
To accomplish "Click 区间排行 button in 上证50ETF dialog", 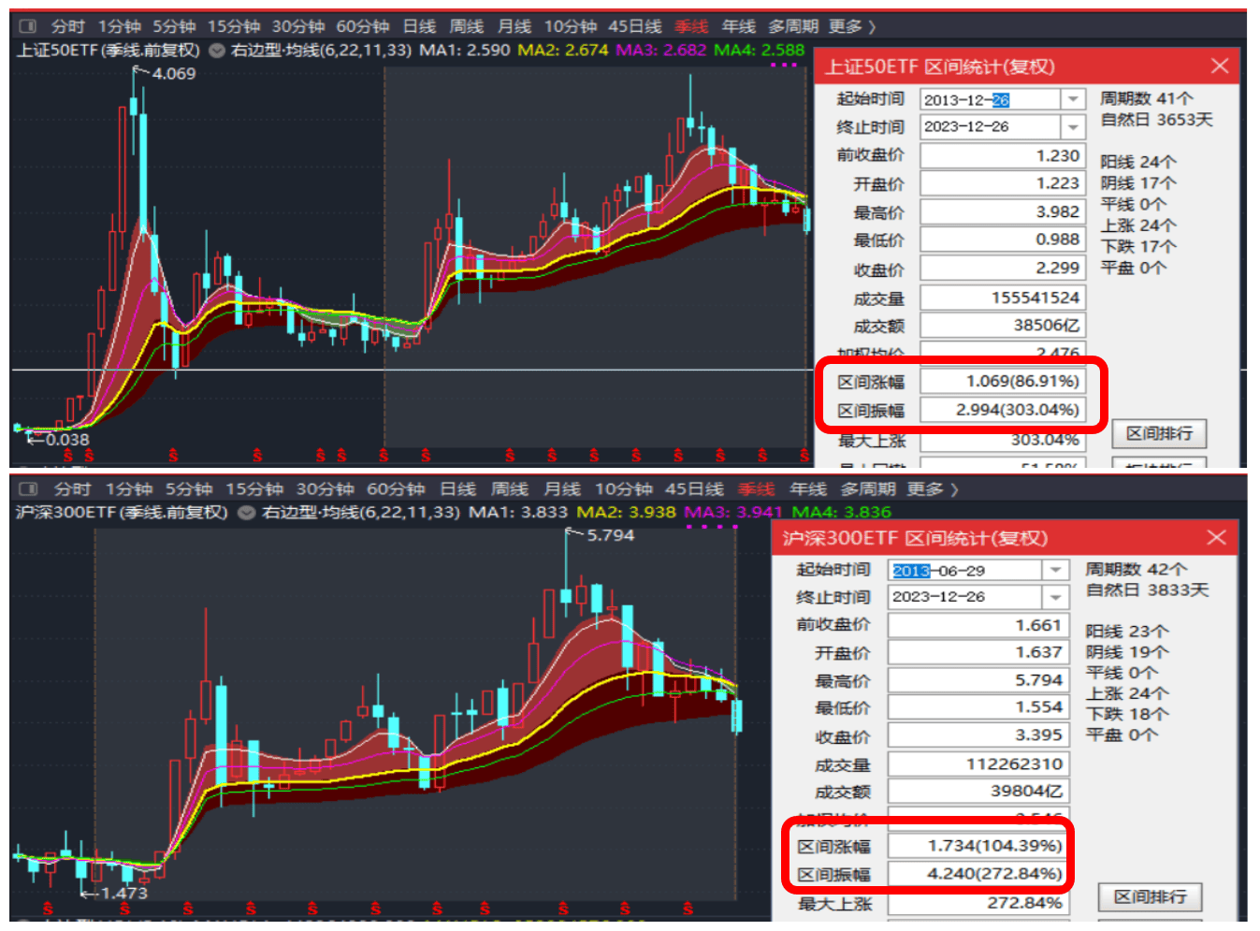I will 1159,433.
